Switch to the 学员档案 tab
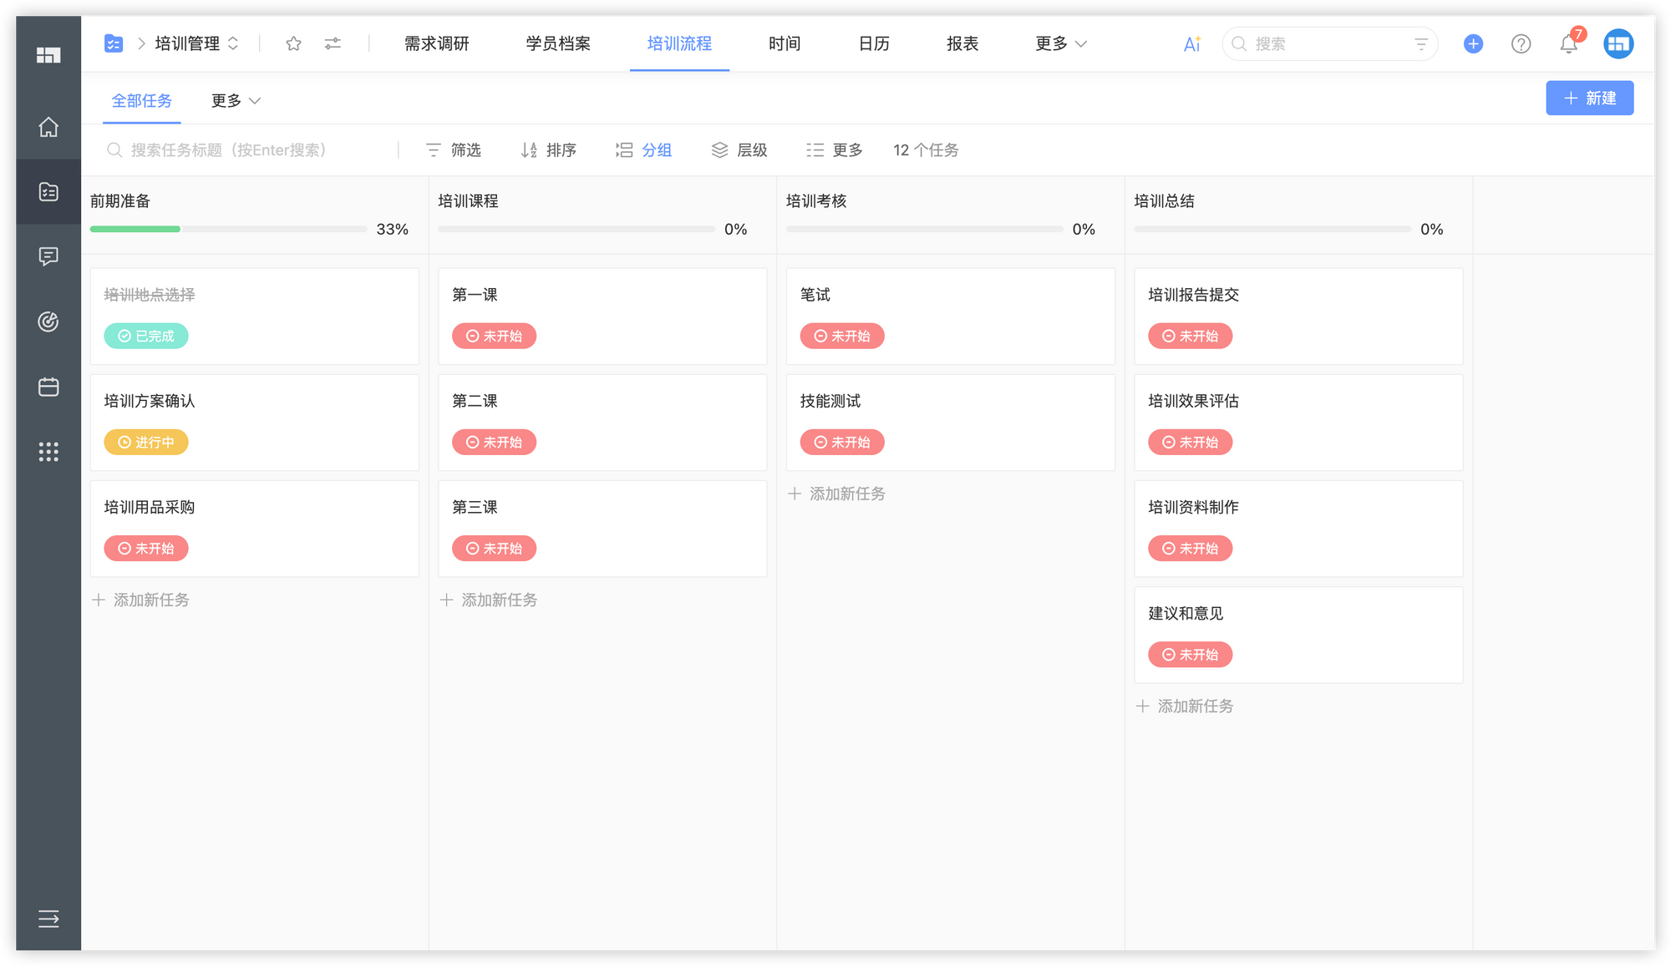Image resolution: width=1671 pixels, height=967 pixels. click(558, 43)
